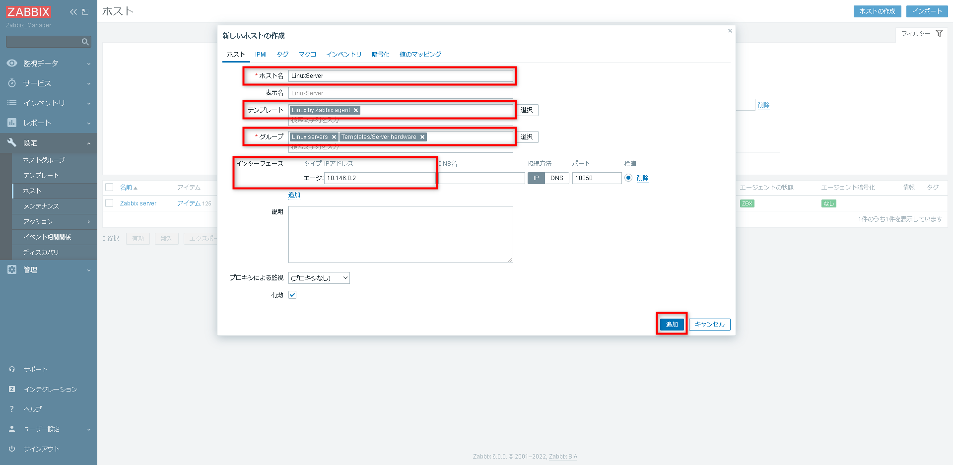The height and width of the screenshot is (465, 953).
Task: Click the blue 追加 button to add host
Action: coord(672,325)
